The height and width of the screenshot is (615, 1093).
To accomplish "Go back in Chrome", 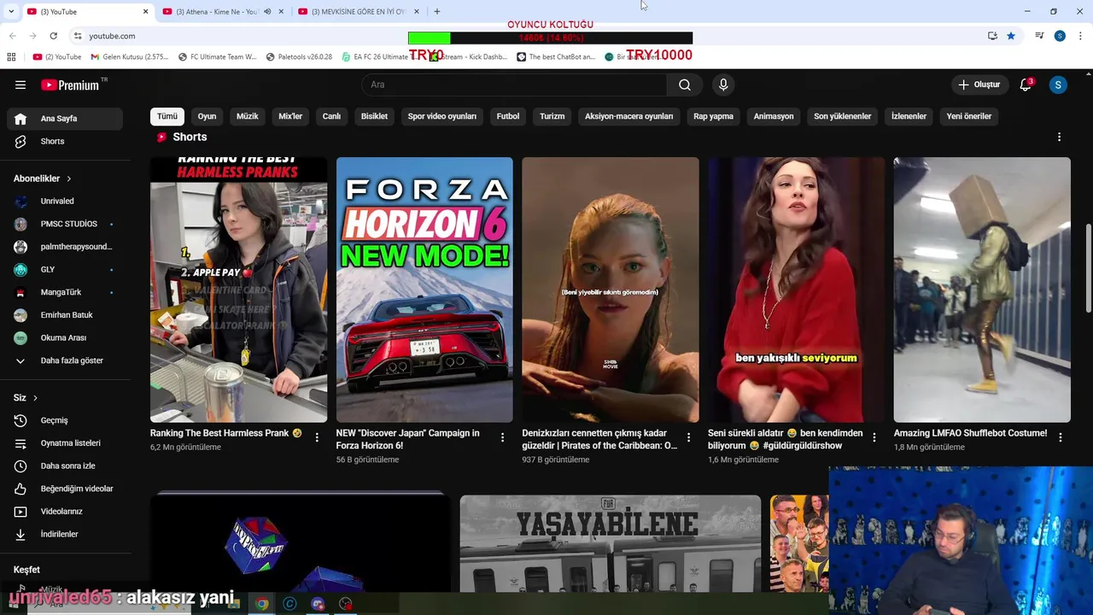I will (x=12, y=36).
